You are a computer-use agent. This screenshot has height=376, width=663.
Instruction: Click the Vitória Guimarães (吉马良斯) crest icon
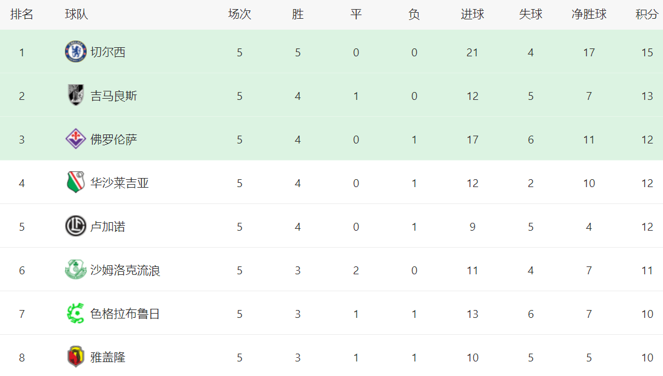(76, 96)
